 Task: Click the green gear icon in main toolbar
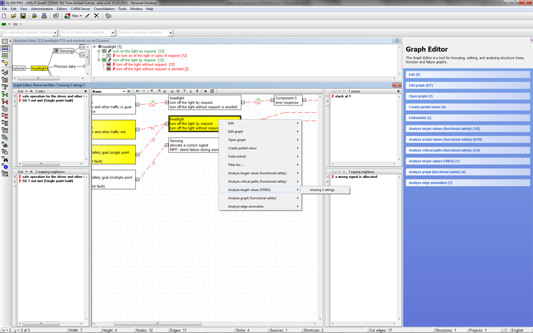point(108,16)
